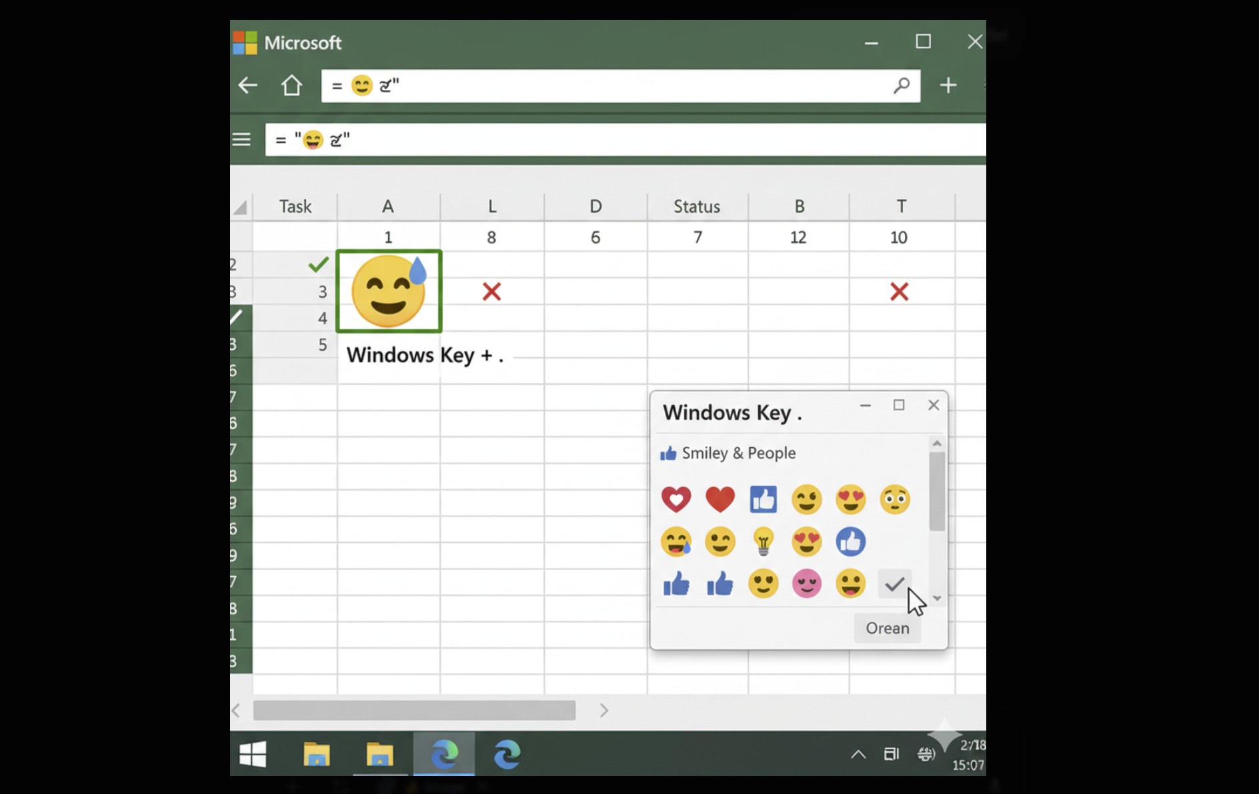
Task: Open the hamburger menu beside formula bar
Action: coord(241,139)
